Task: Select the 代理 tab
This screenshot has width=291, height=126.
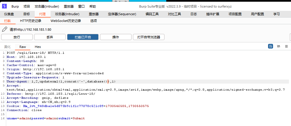Action: coord(42,14)
